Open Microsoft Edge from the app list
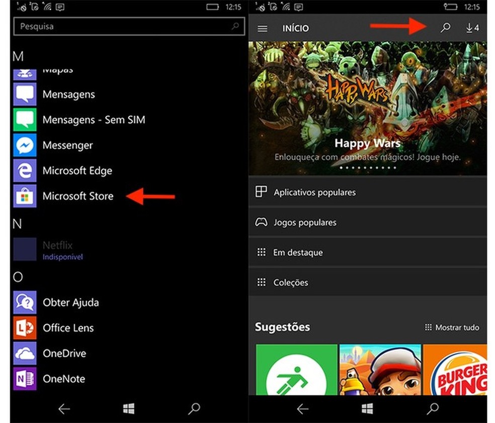Viewport: 495px width, 423px height. tap(77, 170)
